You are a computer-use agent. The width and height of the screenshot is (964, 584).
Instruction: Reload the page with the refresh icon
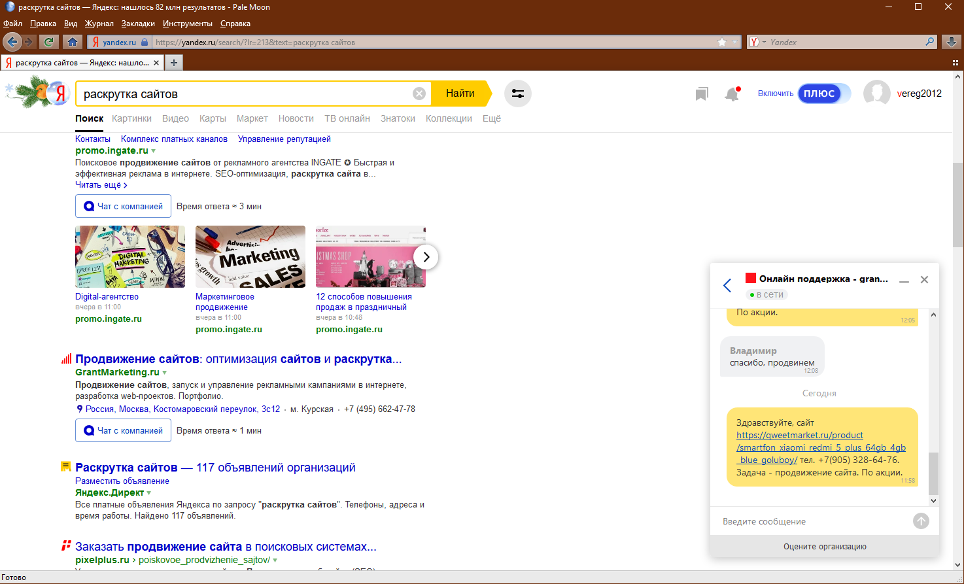tap(48, 42)
